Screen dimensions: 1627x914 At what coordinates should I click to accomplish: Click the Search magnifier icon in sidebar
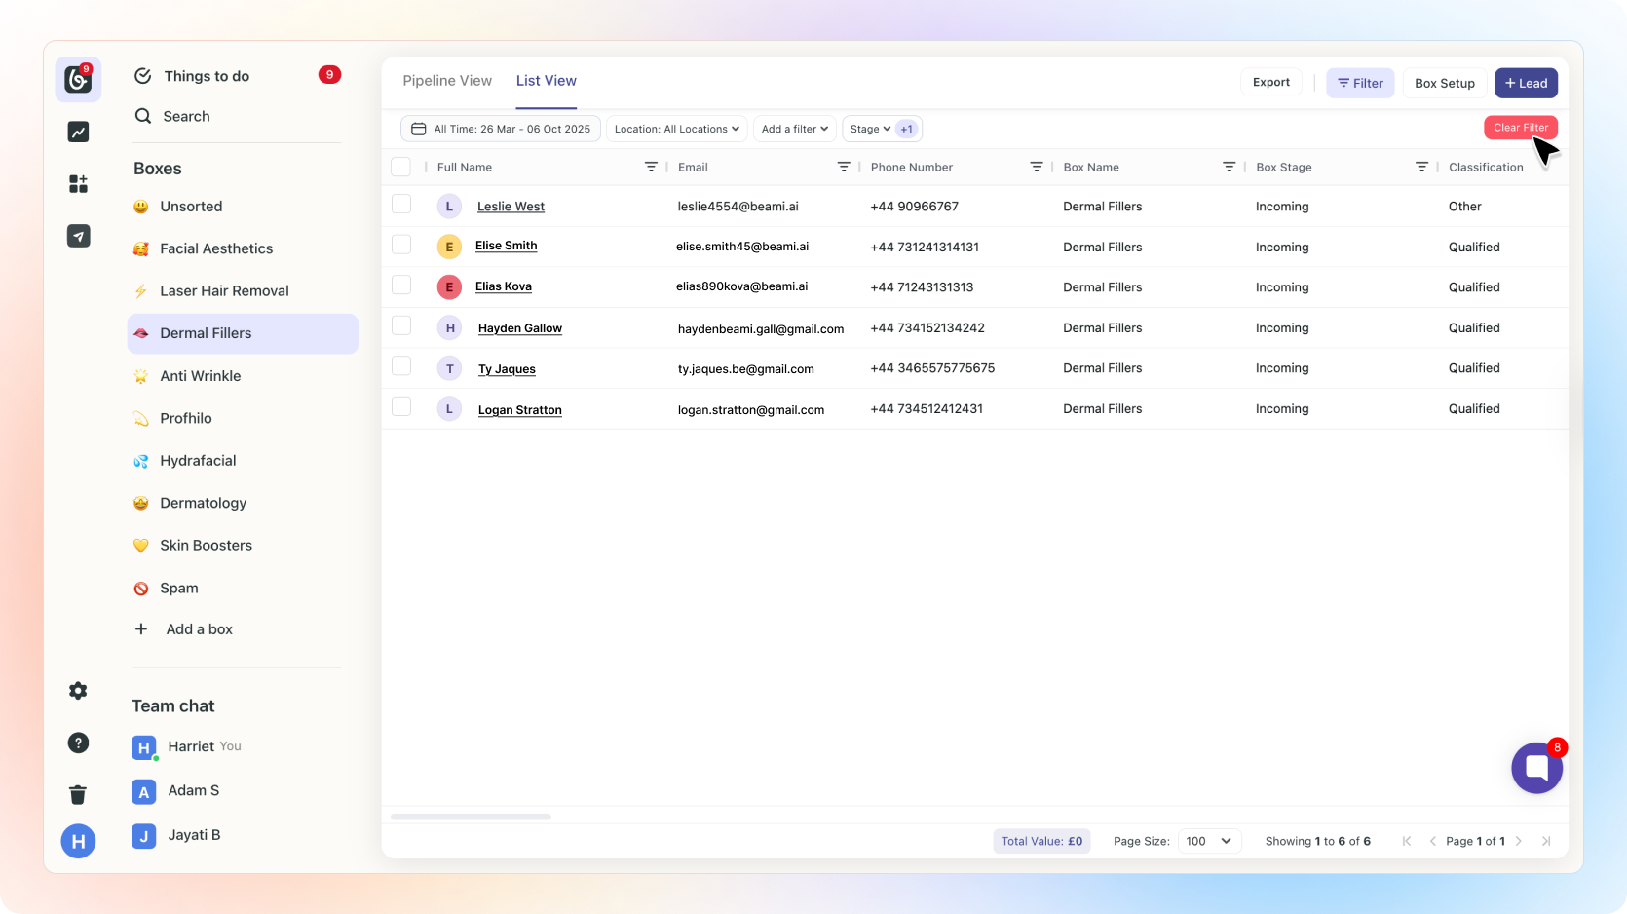pyautogui.click(x=143, y=116)
